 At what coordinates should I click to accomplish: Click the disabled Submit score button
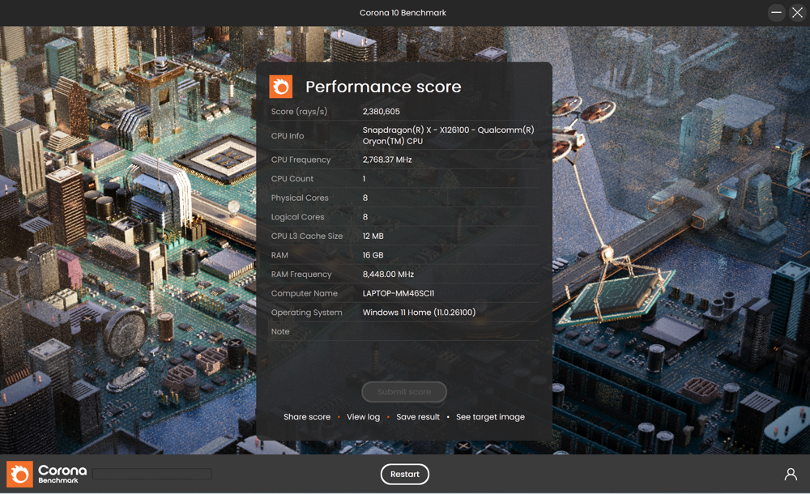pyautogui.click(x=404, y=392)
